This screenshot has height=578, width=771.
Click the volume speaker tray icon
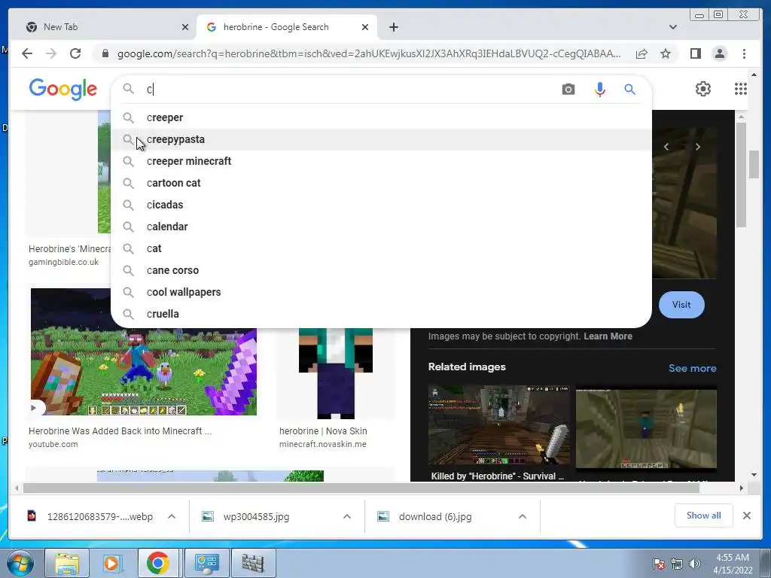(x=695, y=564)
